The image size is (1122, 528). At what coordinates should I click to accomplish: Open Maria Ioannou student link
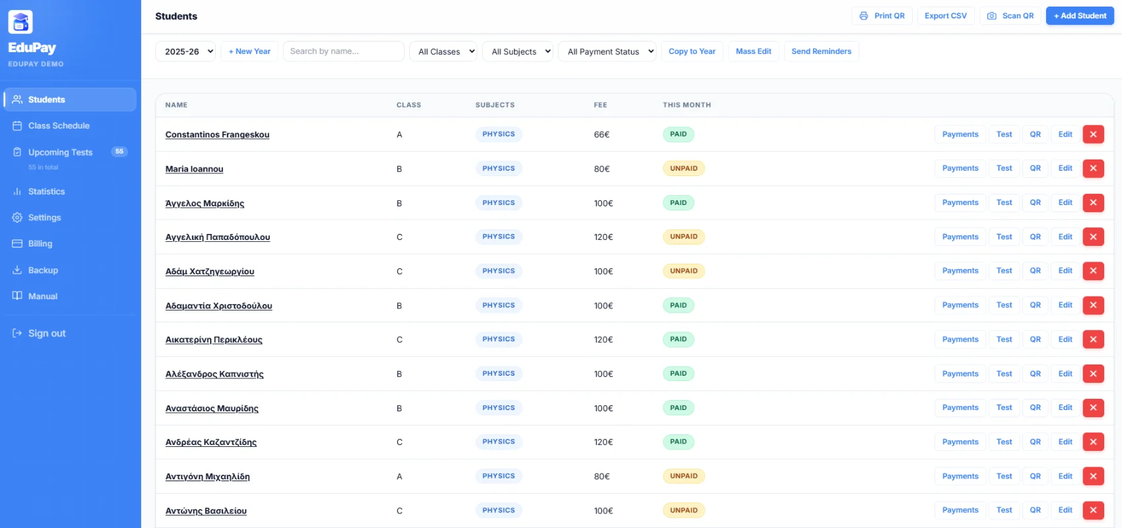click(194, 169)
